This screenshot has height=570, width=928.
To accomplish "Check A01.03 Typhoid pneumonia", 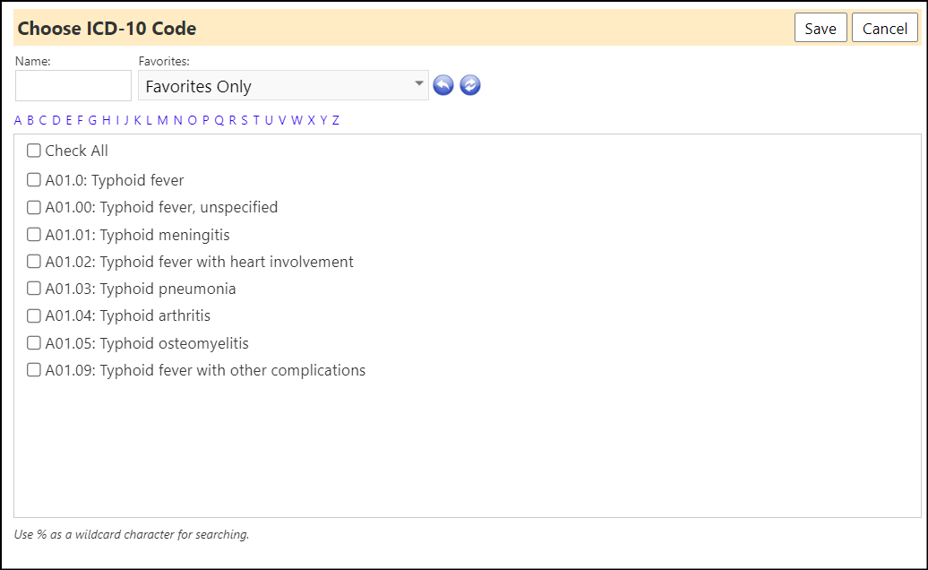I will pos(34,289).
